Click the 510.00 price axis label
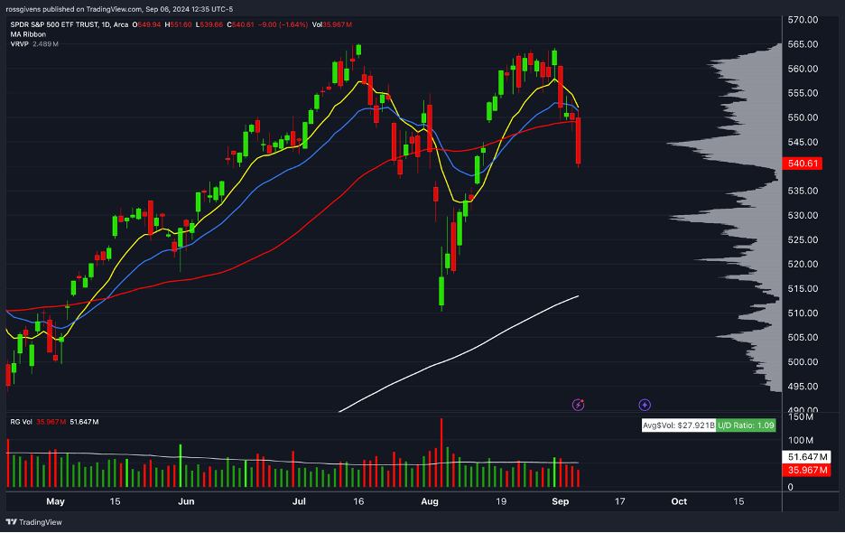This screenshot has height=533, width=845. pos(803,313)
